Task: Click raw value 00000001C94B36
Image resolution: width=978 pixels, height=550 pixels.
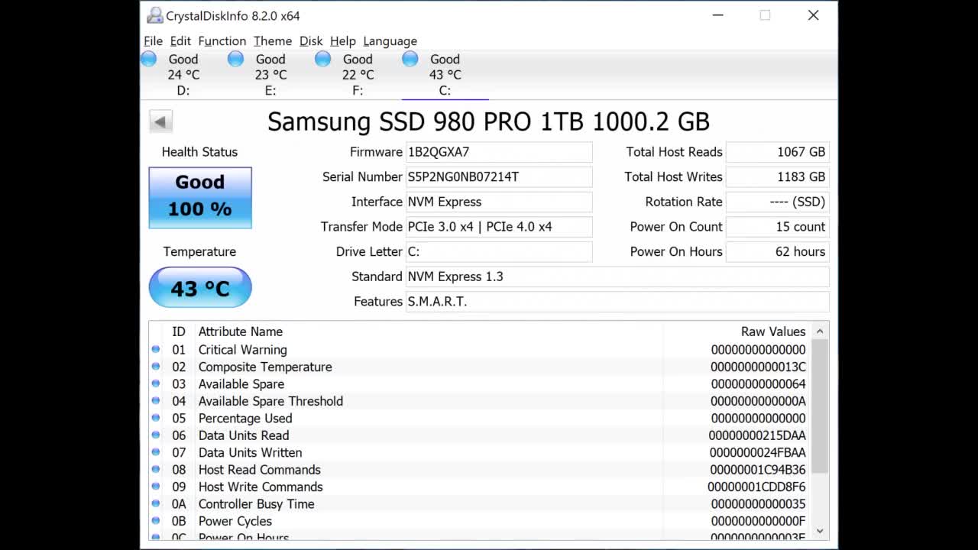Action: [757, 470]
